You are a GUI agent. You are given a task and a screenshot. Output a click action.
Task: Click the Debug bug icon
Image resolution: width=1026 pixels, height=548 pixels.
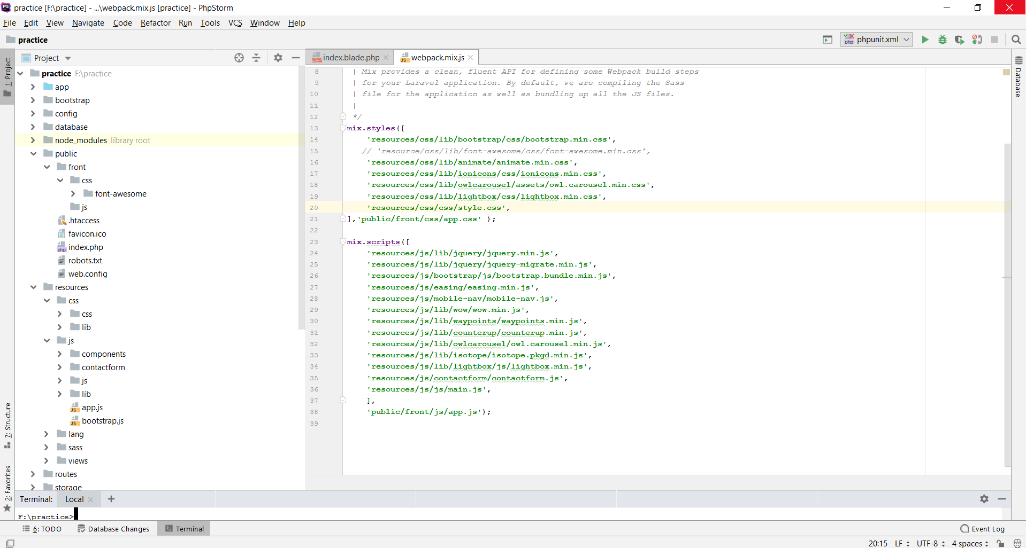(x=943, y=40)
